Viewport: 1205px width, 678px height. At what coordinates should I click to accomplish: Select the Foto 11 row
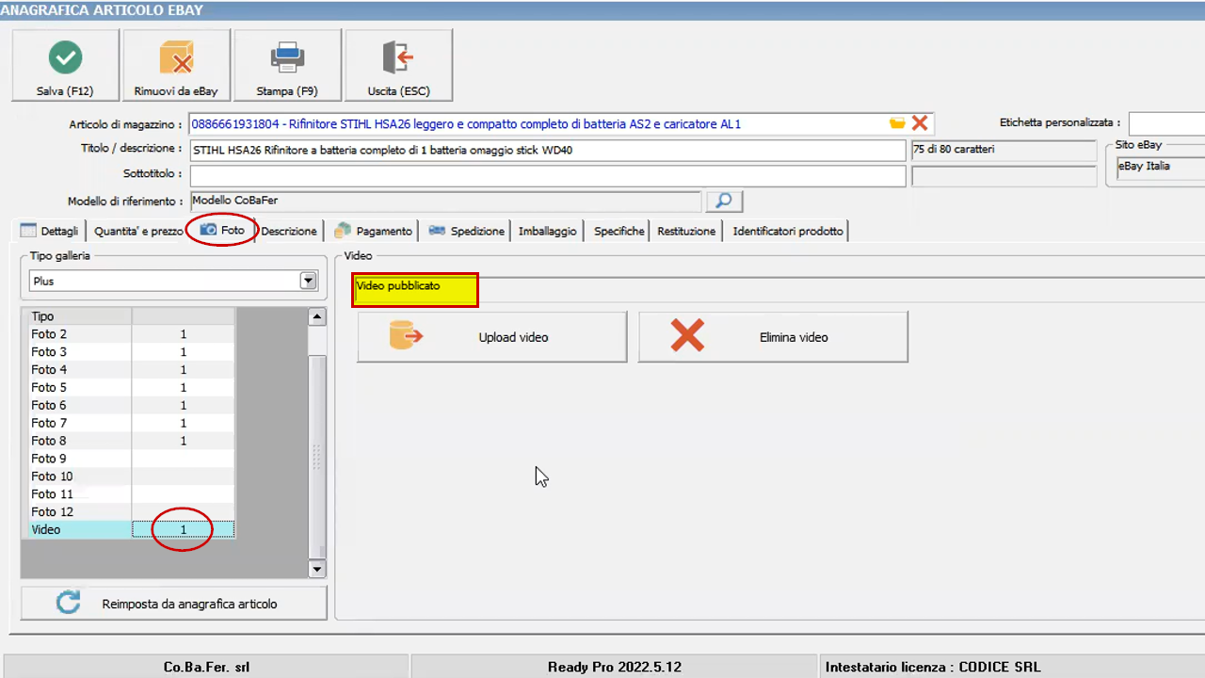pyautogui.click(x=128, y=494)
